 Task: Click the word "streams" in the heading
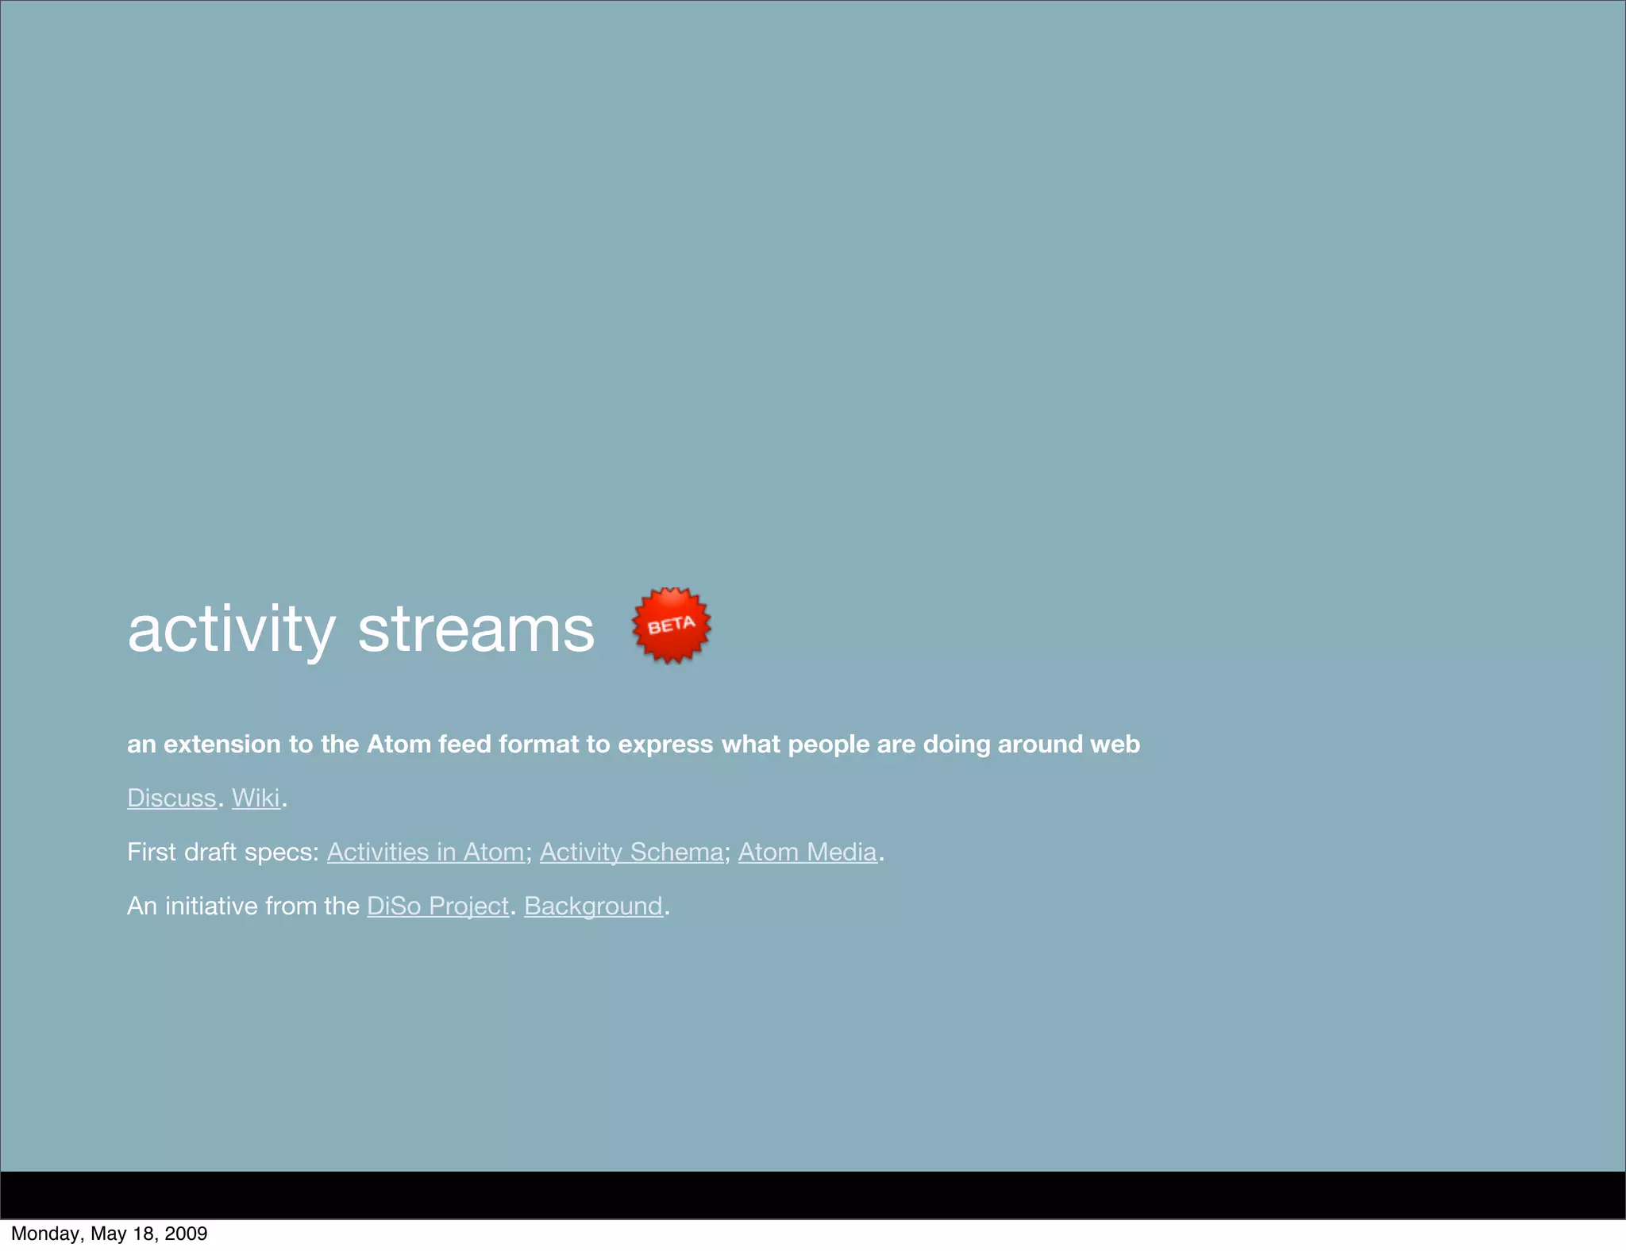tap(476, 629)
